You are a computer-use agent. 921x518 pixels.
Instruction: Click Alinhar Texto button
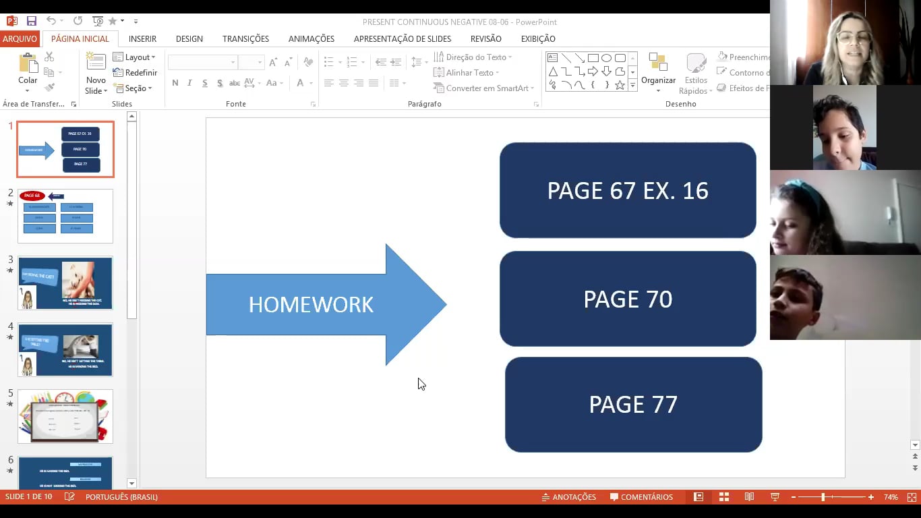(x=466, y=73)
